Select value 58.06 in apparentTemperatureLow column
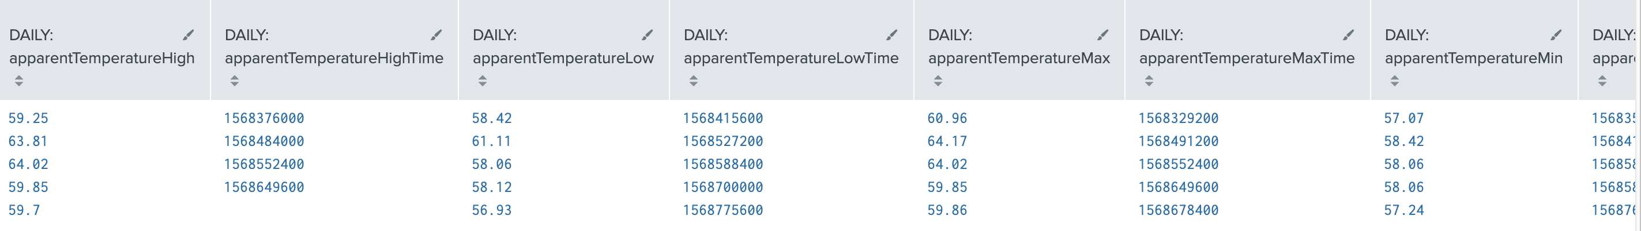Screen dimensions: 1641x231 pyautogui.click(x=491, y=164)
